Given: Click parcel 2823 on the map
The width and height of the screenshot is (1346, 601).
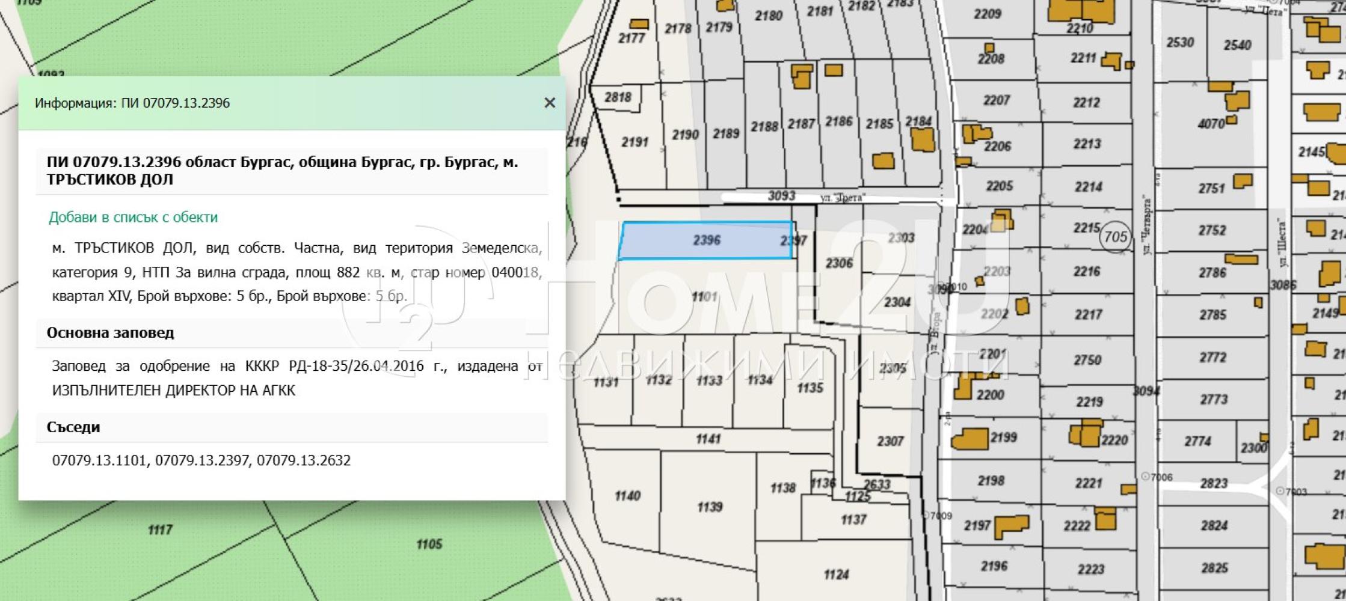Looking at the screenshot, I should (1214, 484).
